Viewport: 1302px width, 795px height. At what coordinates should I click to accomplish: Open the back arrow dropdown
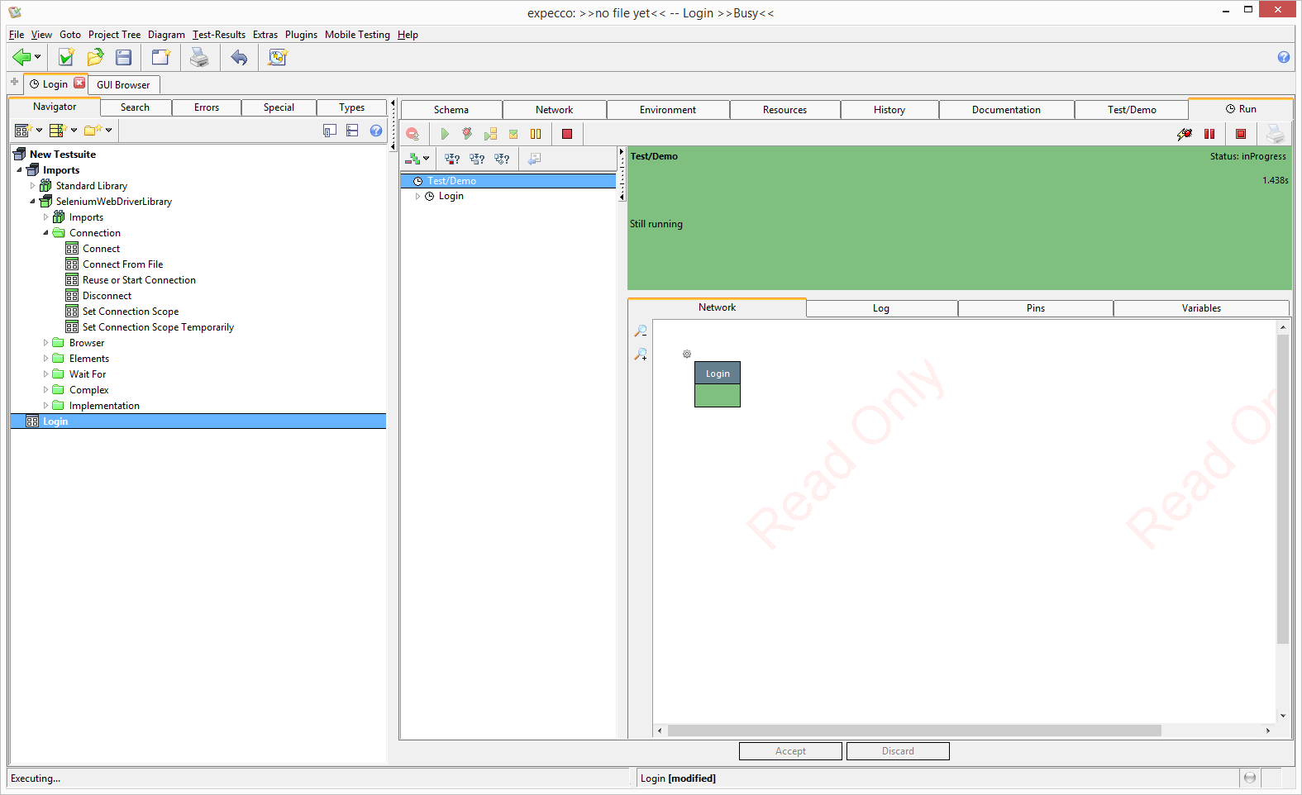[x=37, y=57]
